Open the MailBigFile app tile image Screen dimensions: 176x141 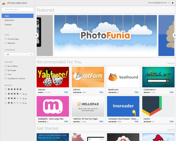point(53,106)
